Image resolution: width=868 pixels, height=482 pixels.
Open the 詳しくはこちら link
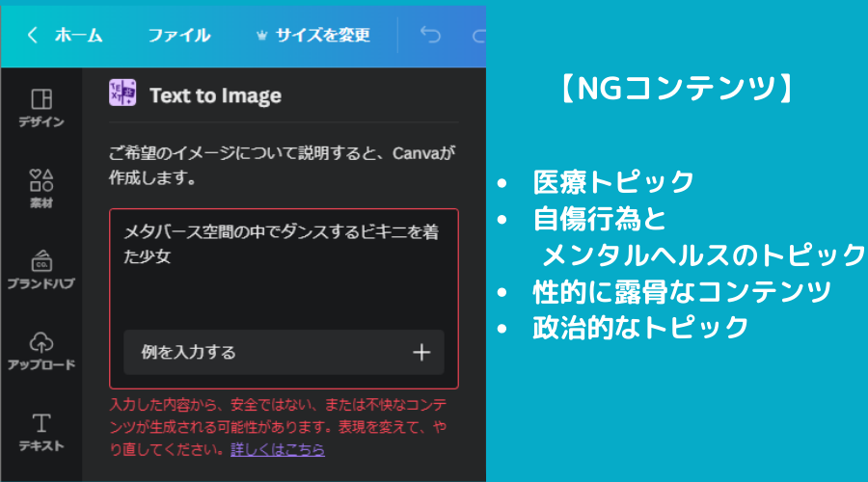pyautogui.click(x=278, y=449)
